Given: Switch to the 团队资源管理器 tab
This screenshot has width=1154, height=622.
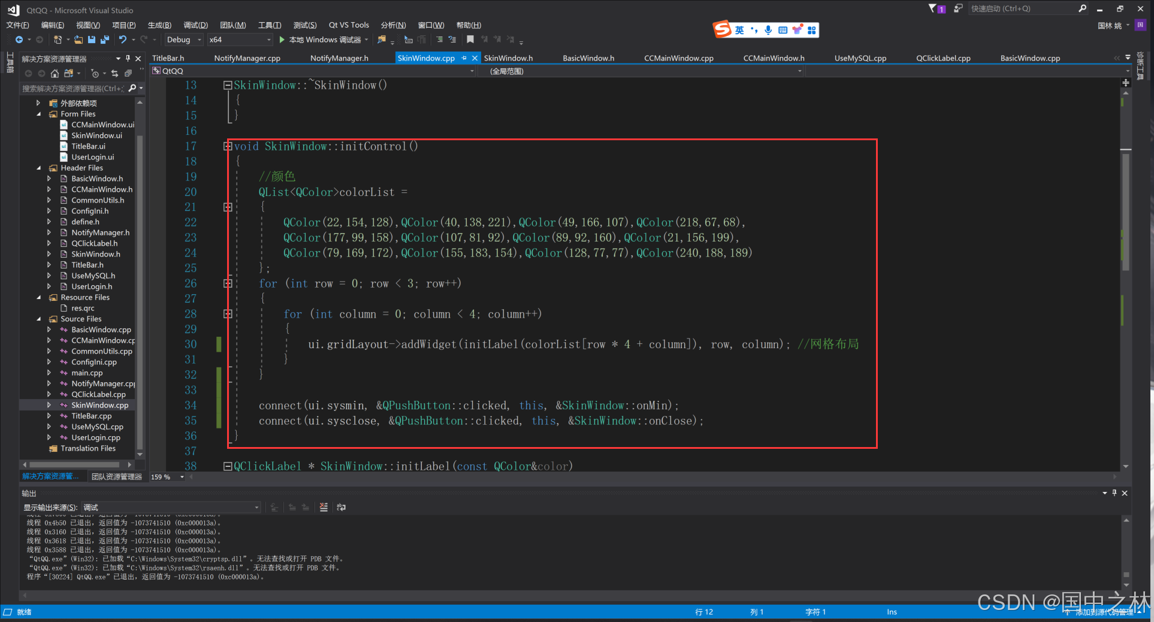Looking at the screenshot, I should point(117,476).
